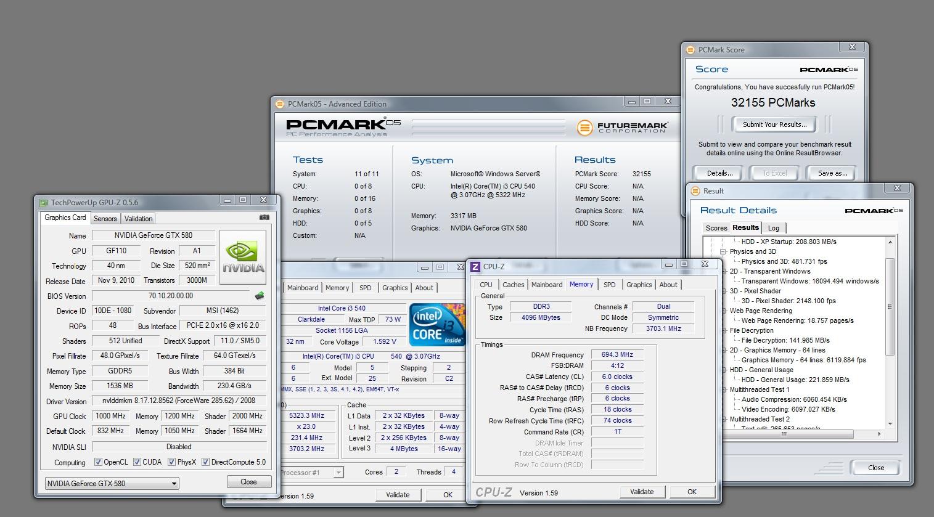Select CPU tab in front CPU-Z window
This screenshot has height=517, width=934.
[486, 285]
